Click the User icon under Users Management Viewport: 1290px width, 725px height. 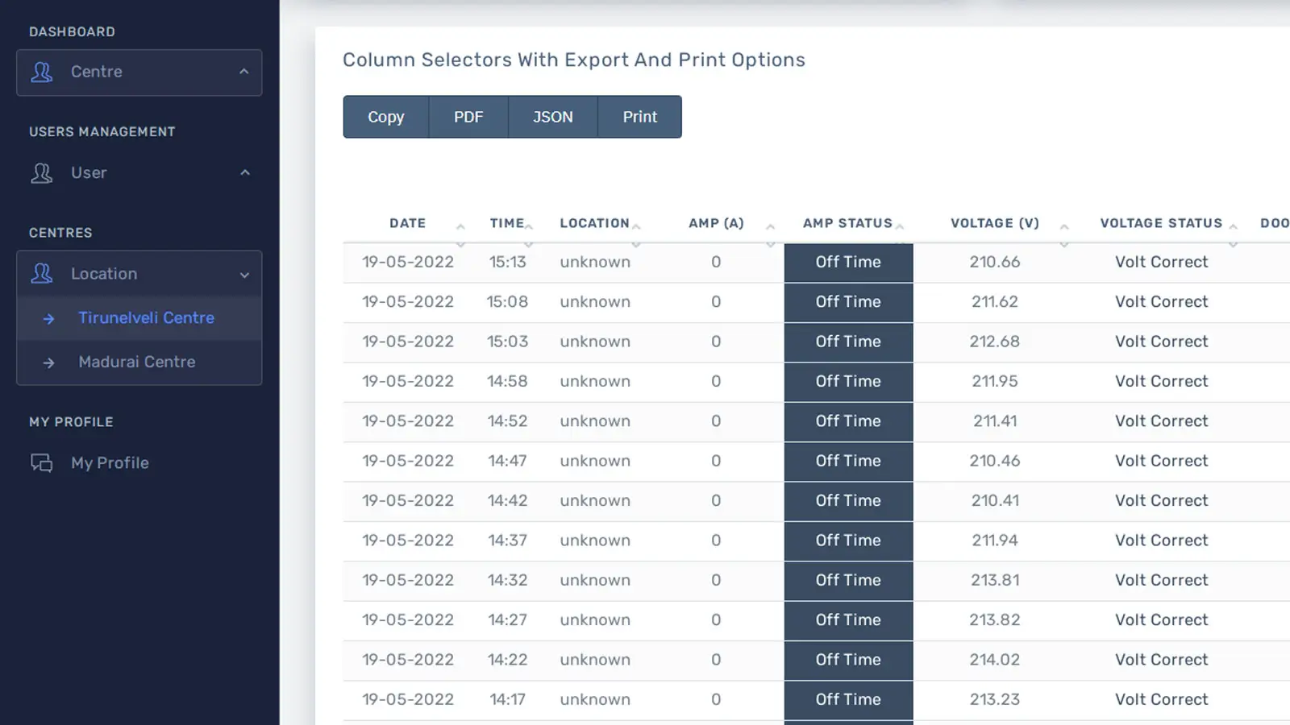(x=42, y=173)
